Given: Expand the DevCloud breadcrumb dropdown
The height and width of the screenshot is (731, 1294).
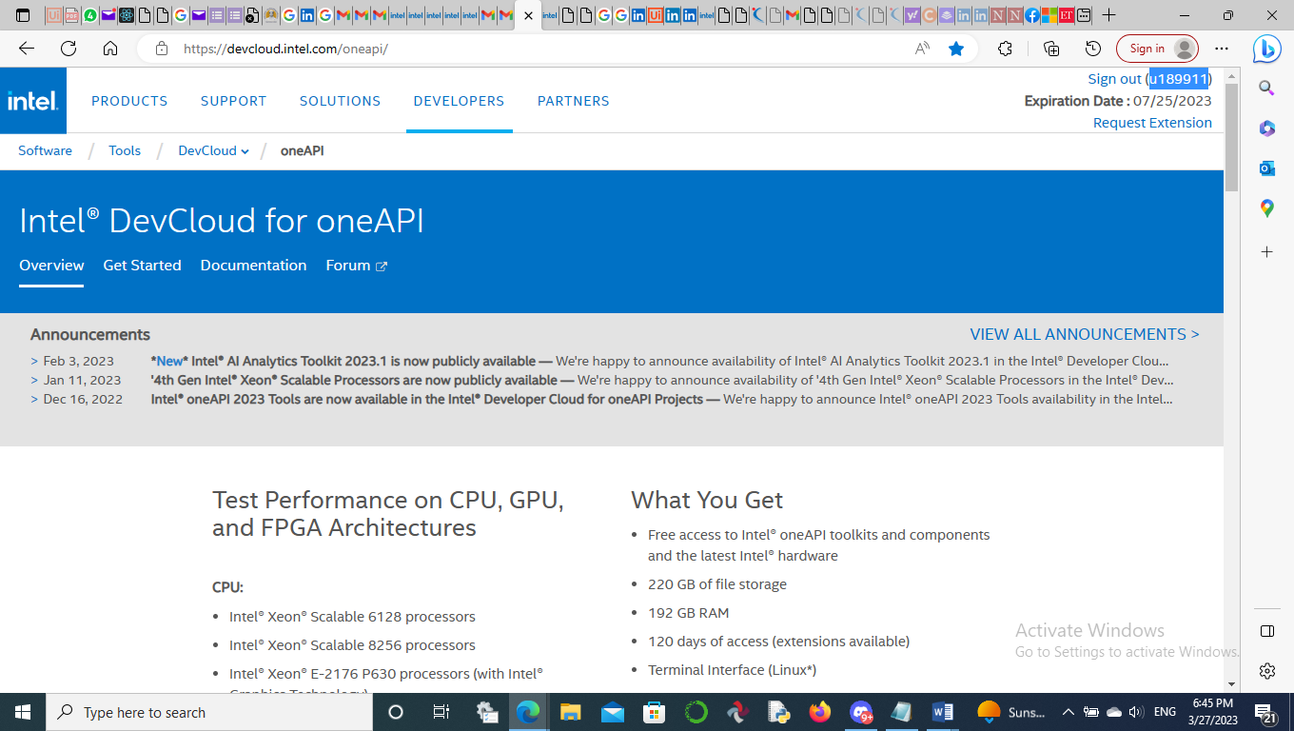Looking at the screenshot, I should pyautogui.click(x=245, y=150).
